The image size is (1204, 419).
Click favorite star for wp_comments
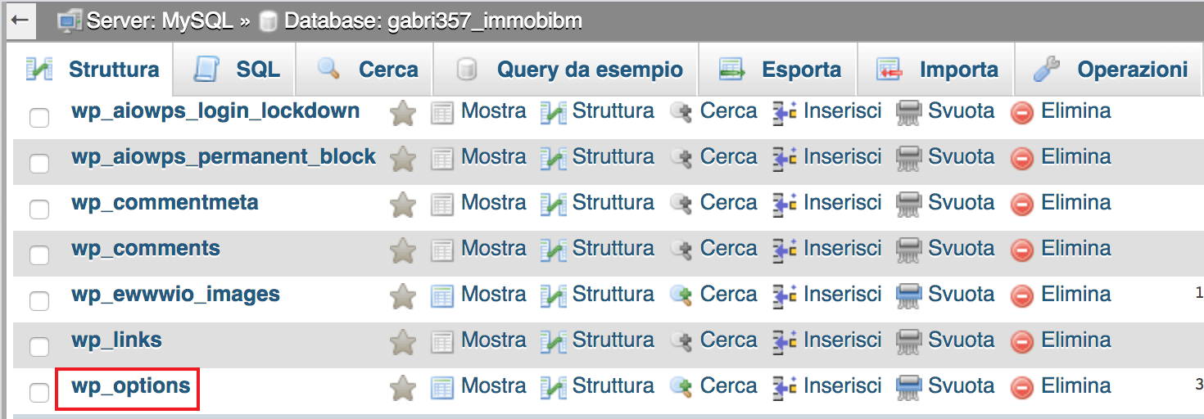point(403,250)
